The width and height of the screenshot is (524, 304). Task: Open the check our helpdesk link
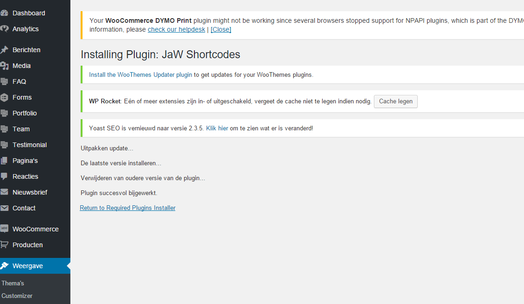coord(176,29)
